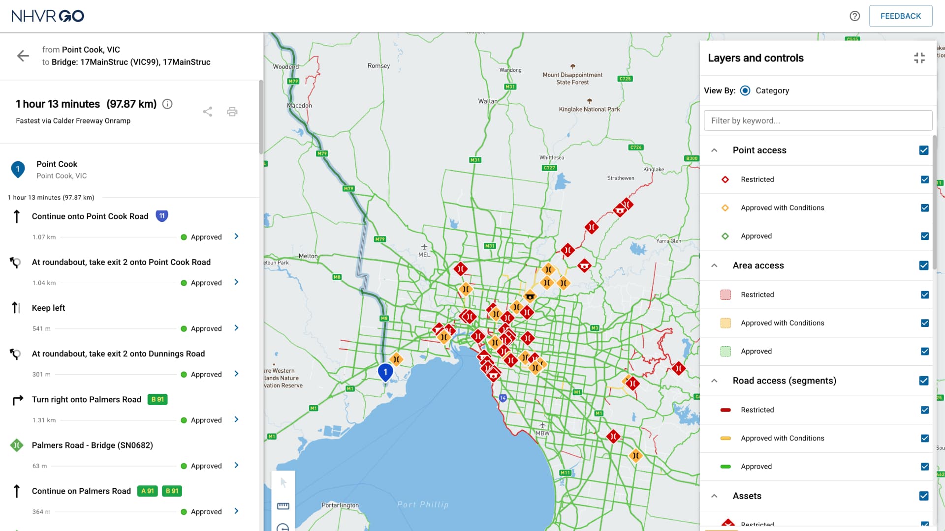This screenshot has height=531, width=945.
Task: Click the Area access Approved green swatch
Action: point(725,352)
